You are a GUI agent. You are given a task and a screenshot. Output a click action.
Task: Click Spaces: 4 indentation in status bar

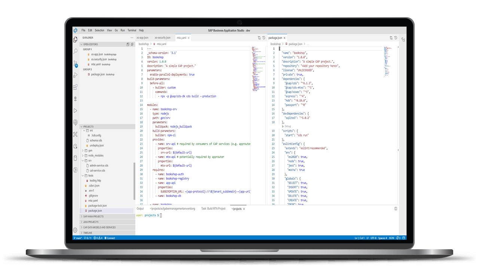pyautogui.click(x=382, y=238)
